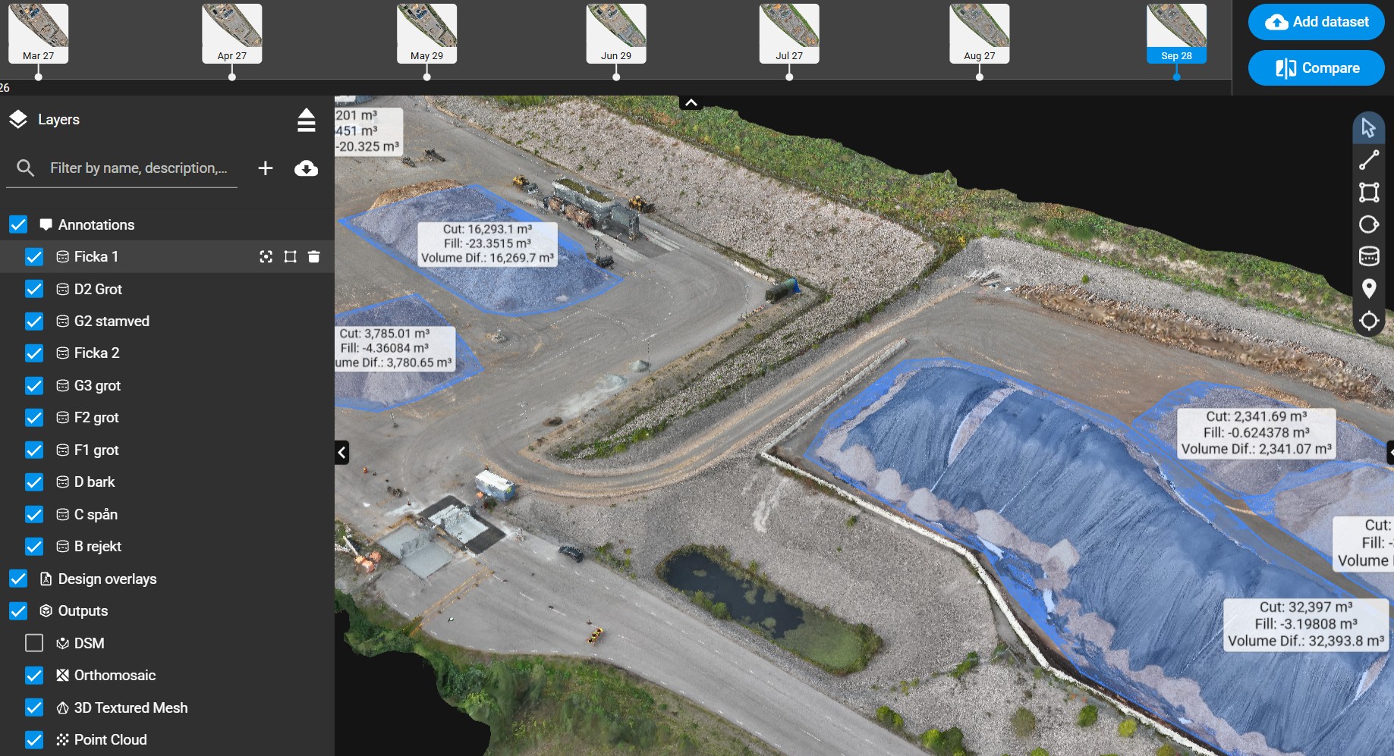Edit Ficka 1 shape vertices
This screenshot has height=756, width=1394.
click(290, 257)
